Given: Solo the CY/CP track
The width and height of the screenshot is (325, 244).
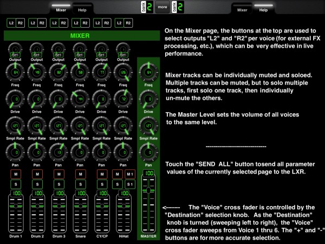Looking at the screenshot, I should point(102,184).
